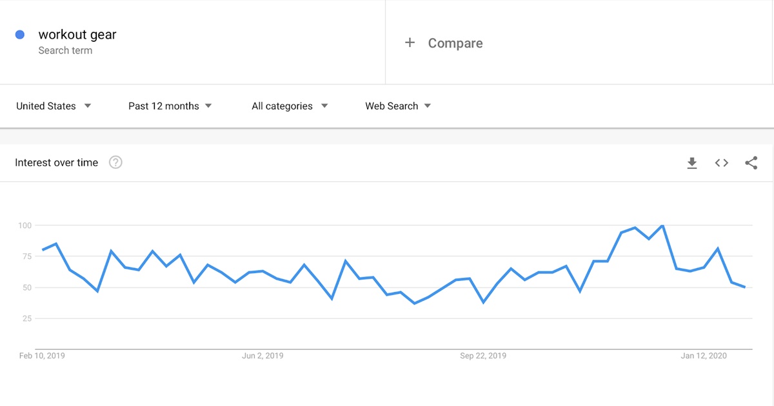Viewport: 774px width, 406px height.
Task: Click the Feb 10, 2019 axis label
Action: tap(42, 356)
